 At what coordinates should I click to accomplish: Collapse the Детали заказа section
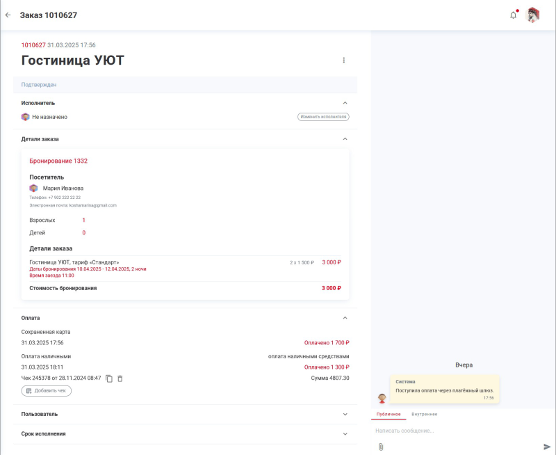(x=345, y=138)
